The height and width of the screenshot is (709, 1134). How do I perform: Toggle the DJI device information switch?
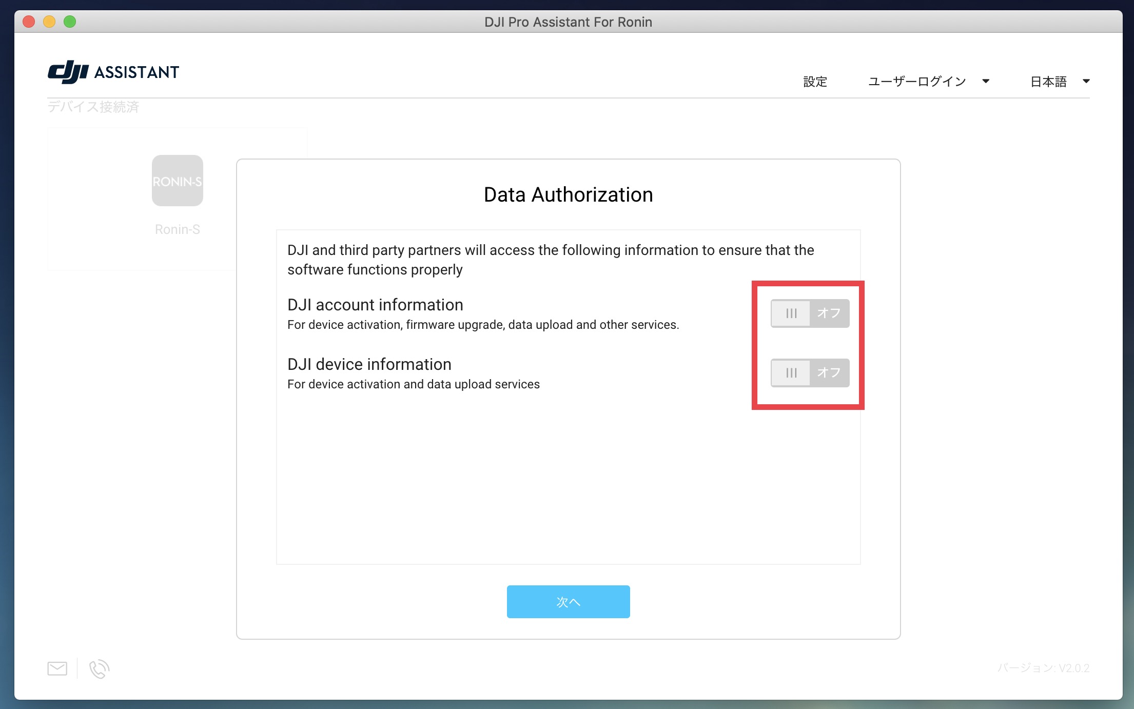point(810,372)
